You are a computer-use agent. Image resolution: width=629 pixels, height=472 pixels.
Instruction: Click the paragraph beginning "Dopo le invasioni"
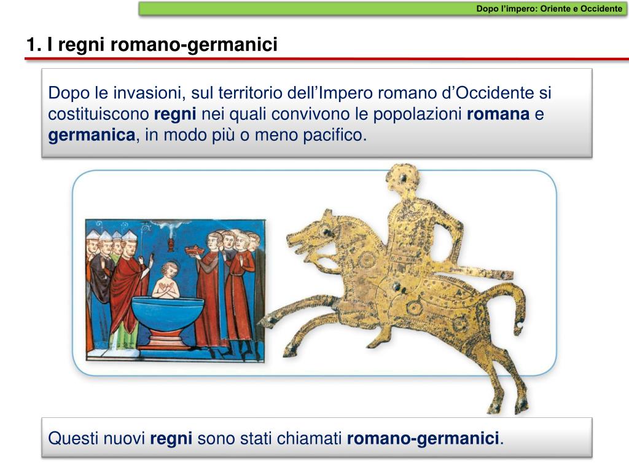tap(300, 114)
